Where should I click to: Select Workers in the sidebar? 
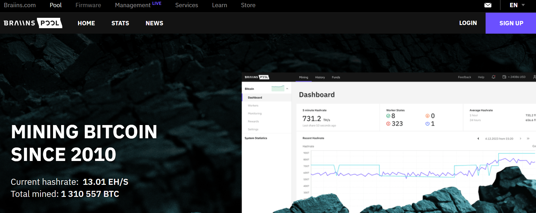tap(253, 106)
